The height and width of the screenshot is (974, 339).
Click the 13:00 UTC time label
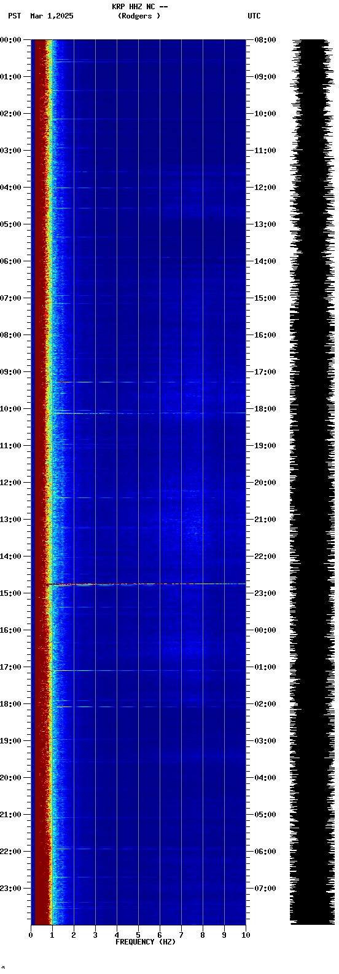pyautogui.click(x=265, y=224)
